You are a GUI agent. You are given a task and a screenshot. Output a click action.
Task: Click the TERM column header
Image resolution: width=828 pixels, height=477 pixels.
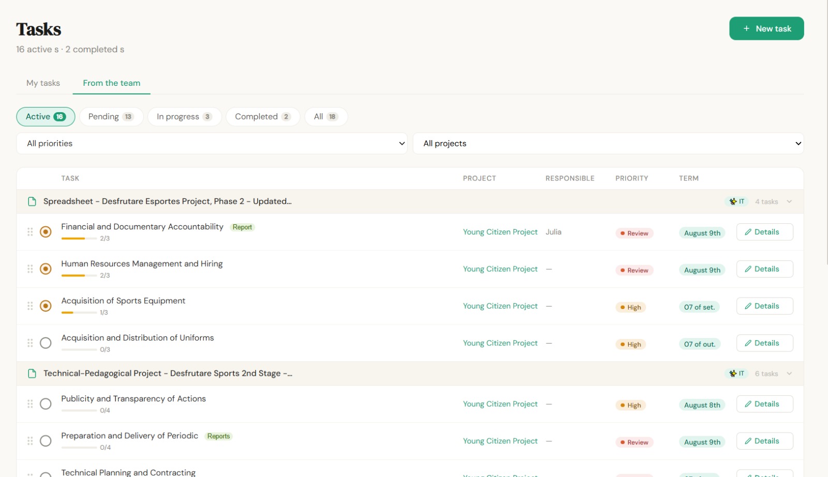(x=689, y=178)
